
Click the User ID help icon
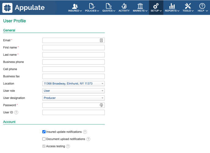pos(16,112)
